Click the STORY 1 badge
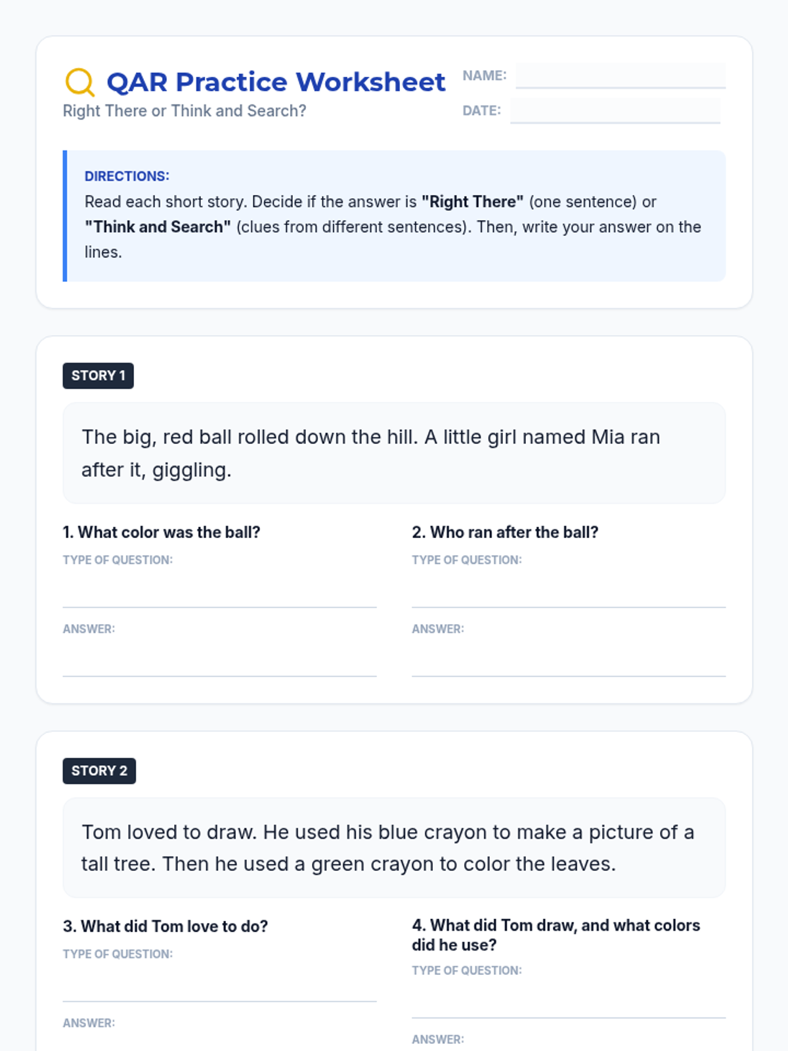The height and width of the screenshot is (1051, 788). click(x=98, y=376)
